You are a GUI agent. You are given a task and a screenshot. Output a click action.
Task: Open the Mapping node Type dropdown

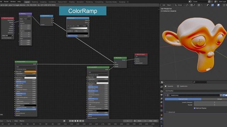(x=28, y=19)
